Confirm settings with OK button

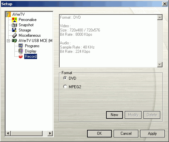[x=99, y=133]
